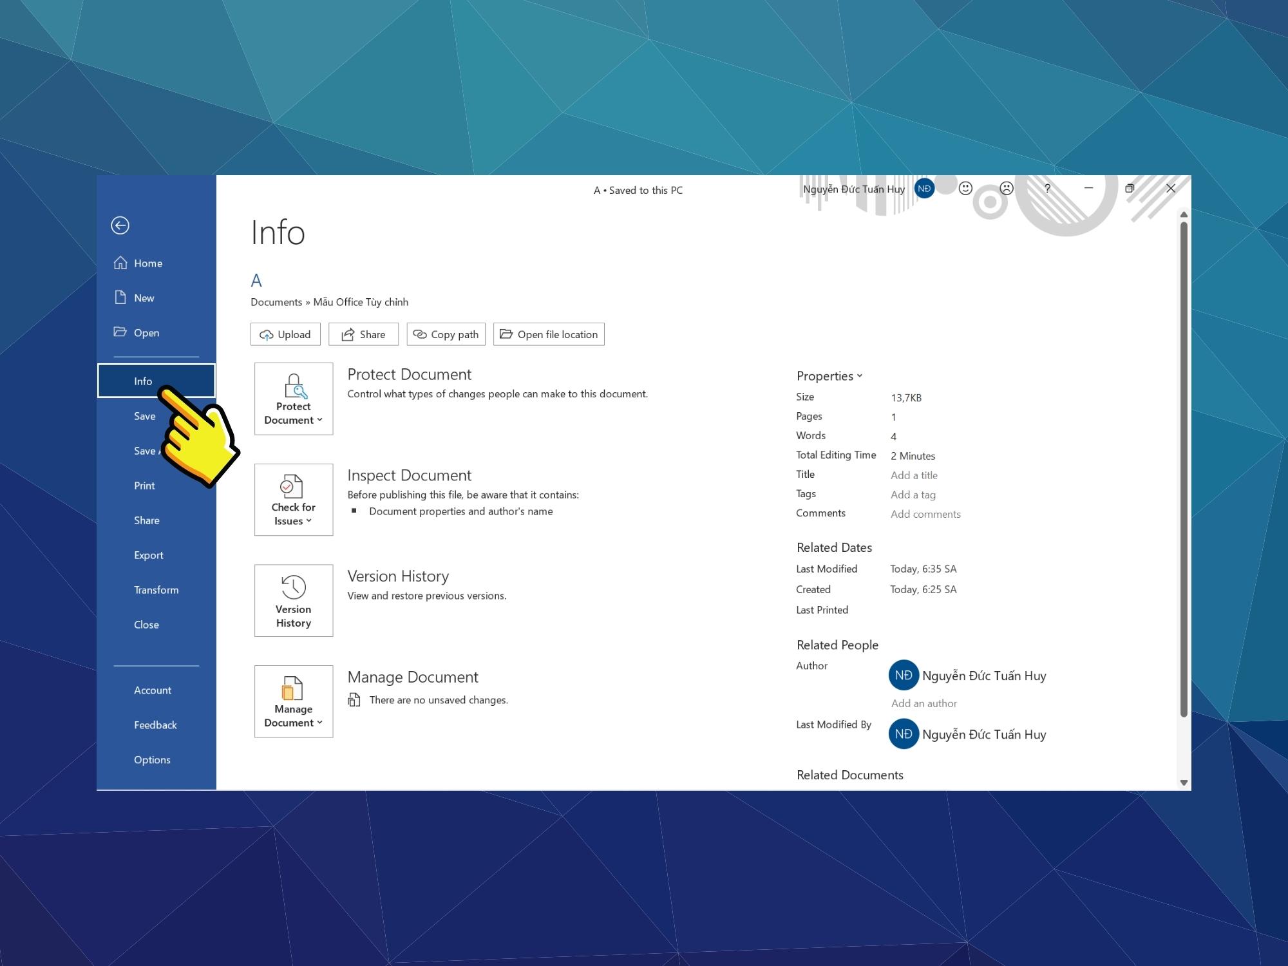The image size is (1288, 966).
Task: Click Add an author link
Action: tap(924, 702)
